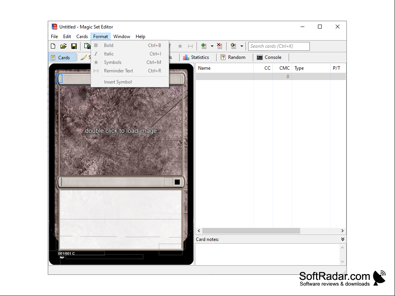Open the Rotate card dropdown arrow

242,46
